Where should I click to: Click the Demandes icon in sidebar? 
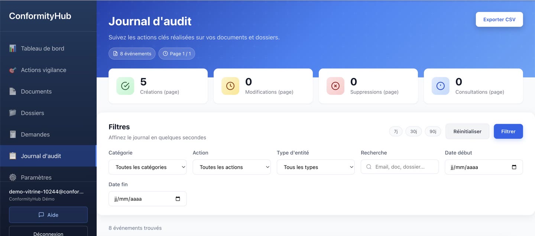13,134
